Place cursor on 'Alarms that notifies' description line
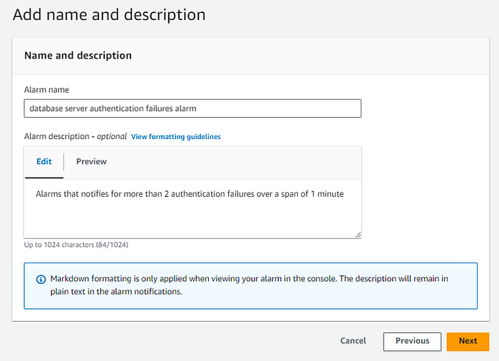The width and height of the screenshot is (499, 361). (190, 194)
